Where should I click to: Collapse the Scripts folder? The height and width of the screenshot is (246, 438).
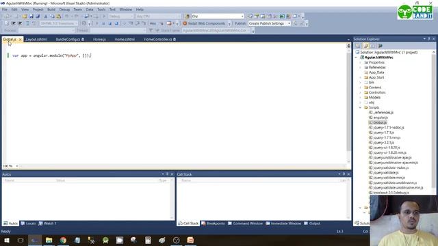[x=361, y=107]
